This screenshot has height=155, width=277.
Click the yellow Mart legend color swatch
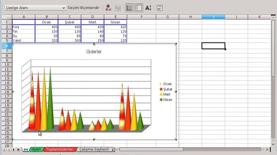pos(161,94)
